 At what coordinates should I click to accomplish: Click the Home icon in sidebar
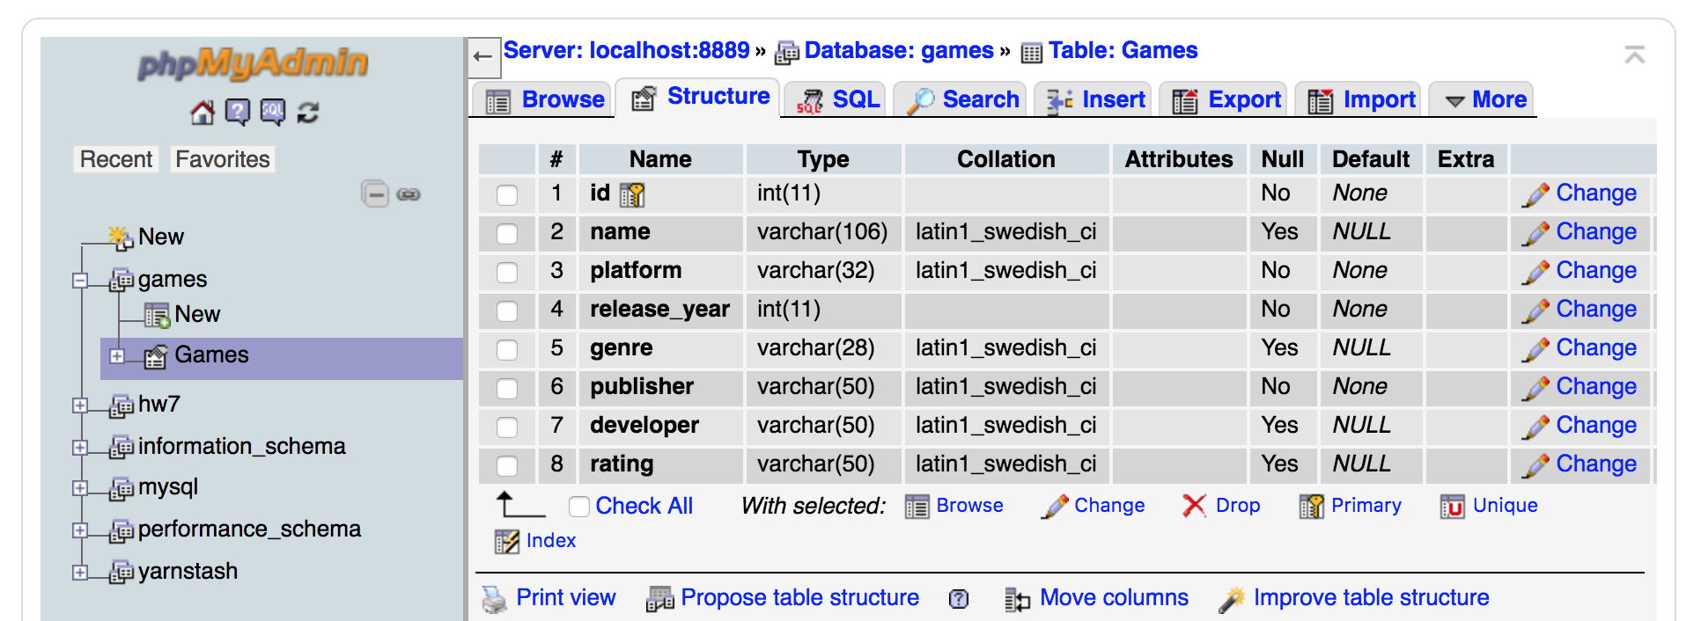pos(202,113)
